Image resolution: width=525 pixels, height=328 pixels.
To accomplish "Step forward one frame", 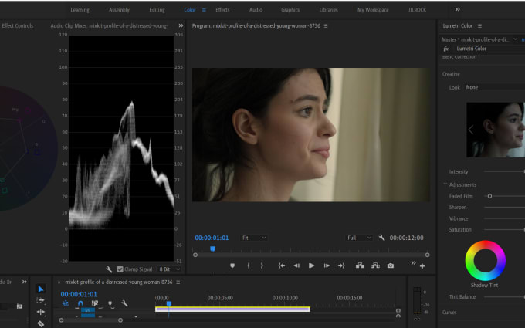I will 327,265.
